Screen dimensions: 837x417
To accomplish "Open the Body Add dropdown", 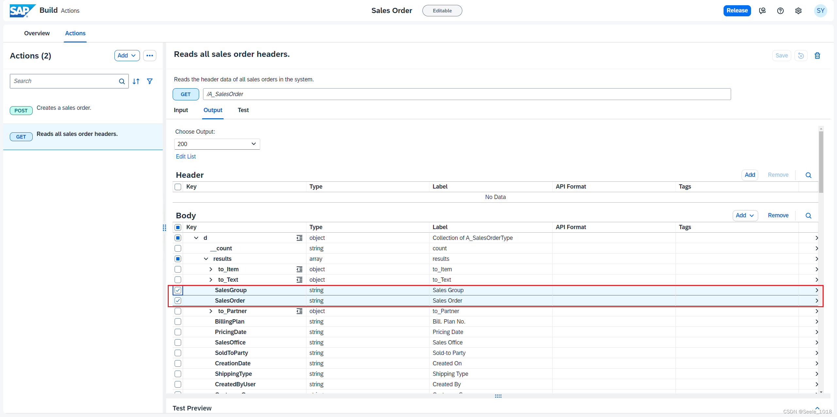I will click(745, 216).
